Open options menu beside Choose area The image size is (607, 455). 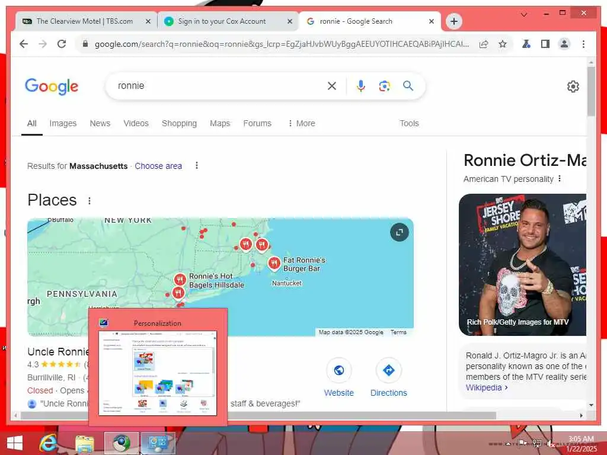click(197, 166)
